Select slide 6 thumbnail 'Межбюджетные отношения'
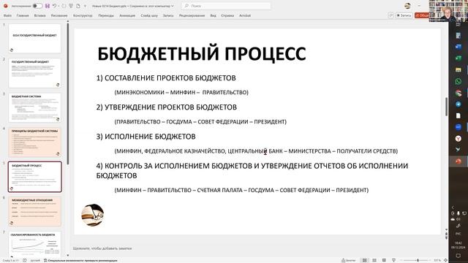 point(34,211)
